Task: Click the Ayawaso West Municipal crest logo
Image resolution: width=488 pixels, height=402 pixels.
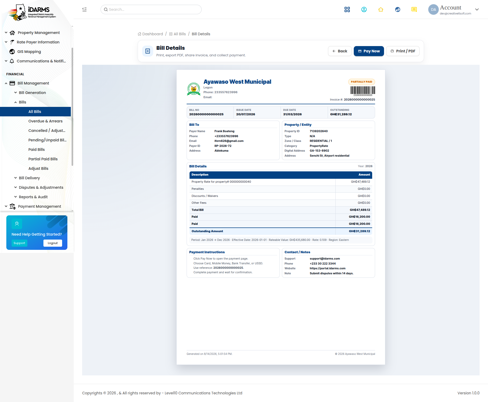Action: coord(194,89)
